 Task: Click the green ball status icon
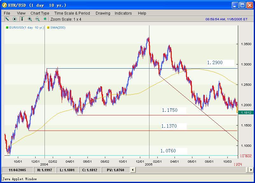pos(45,19)
